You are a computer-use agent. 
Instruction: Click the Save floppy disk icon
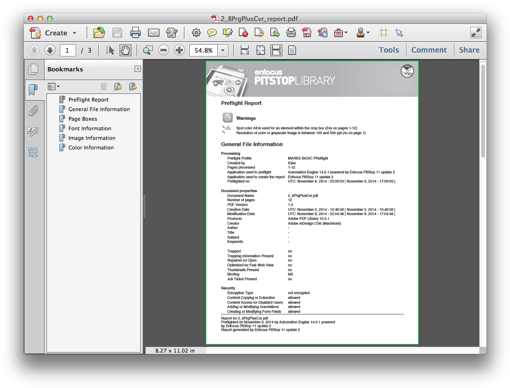pyautogui.click(x=117, y=33)
